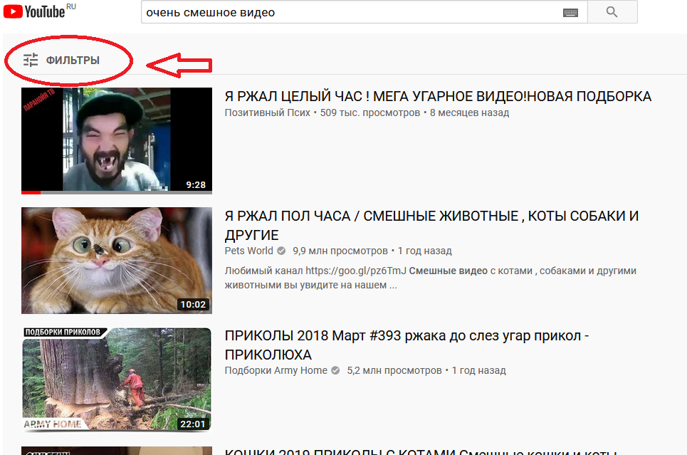The image size is (687, 455).
Task: Open the YouTube logo home link
Action: 34,11
